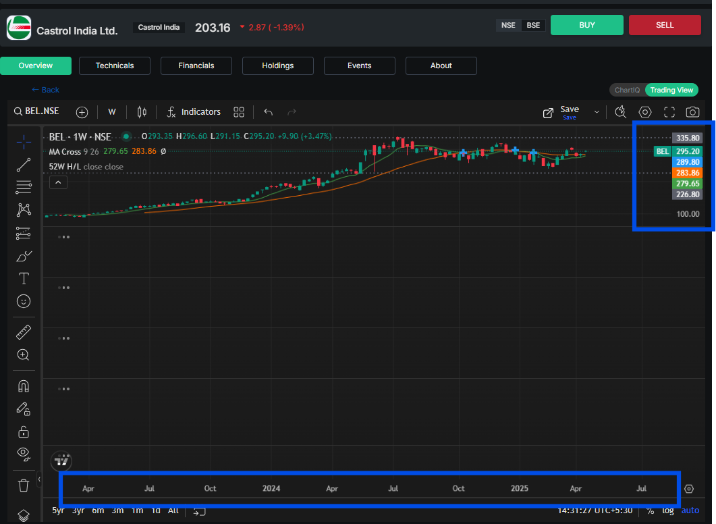
Task: Open the emoji icons tool
Action: [x=24, y=301]
